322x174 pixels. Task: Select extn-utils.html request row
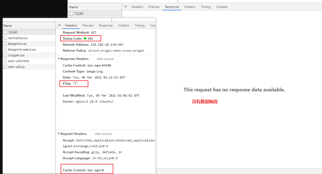29,61
